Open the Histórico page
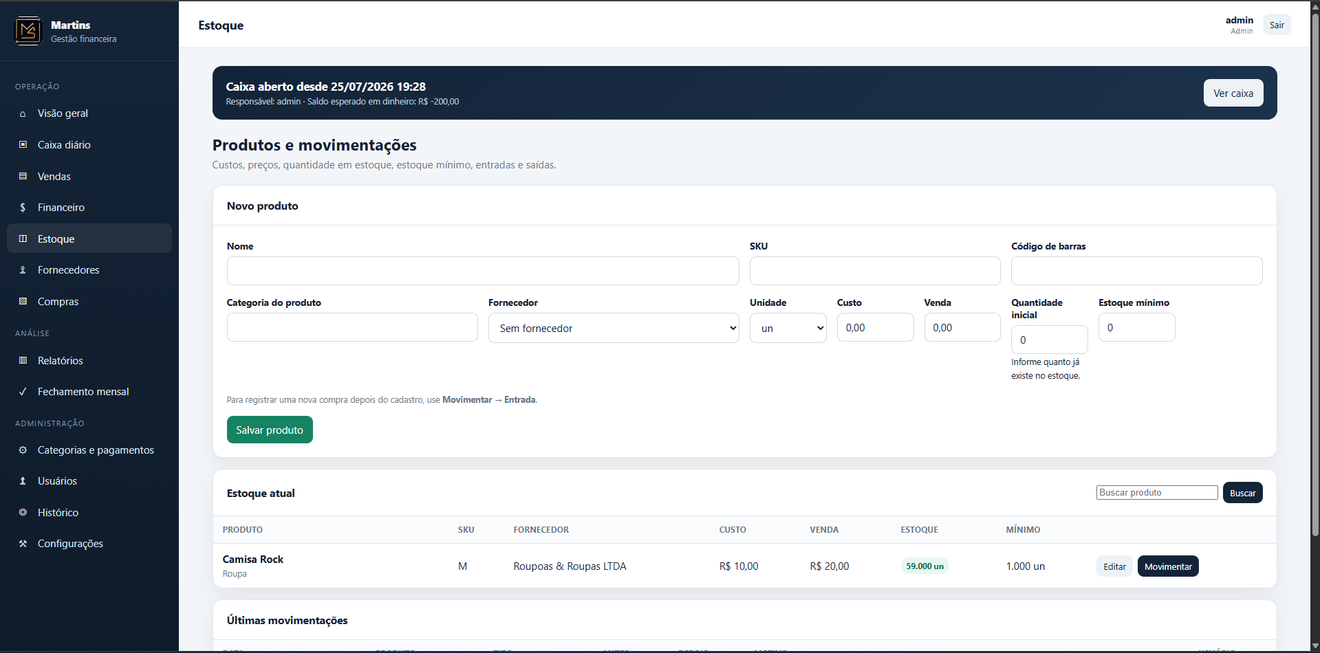 click(x=89, y=513)
